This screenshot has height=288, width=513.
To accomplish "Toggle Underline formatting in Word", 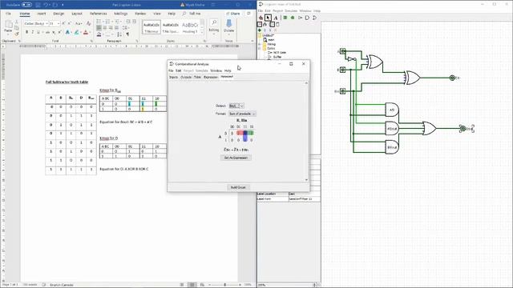I will pos(38,32).
